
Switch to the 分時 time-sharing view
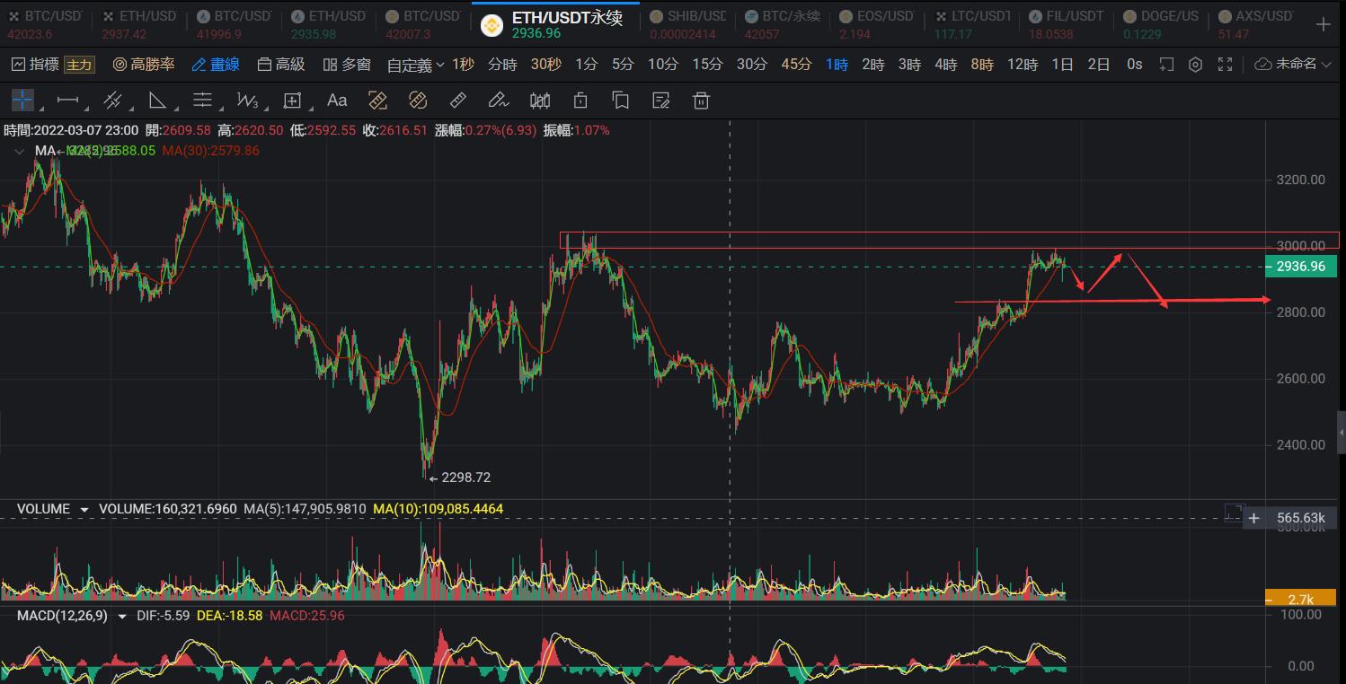tap(502, 65)
